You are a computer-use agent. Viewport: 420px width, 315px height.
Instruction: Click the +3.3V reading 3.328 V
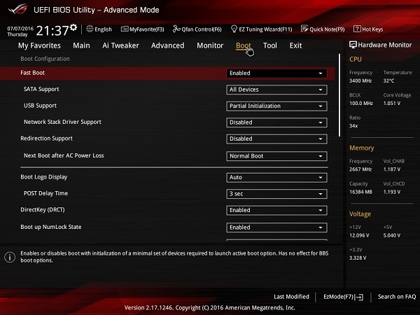[x=358, y=258]
